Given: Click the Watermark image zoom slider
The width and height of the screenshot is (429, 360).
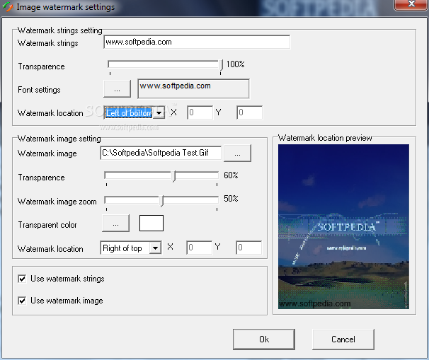Looking at the screenshot, I should [x=161, y=201].
